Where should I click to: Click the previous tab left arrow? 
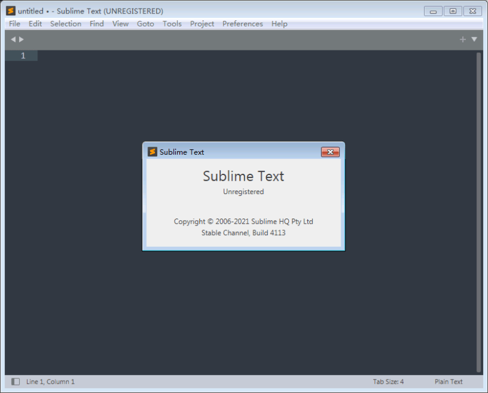coord(13,39)
